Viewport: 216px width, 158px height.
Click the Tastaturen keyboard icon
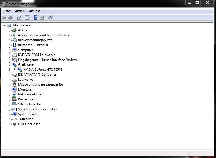tap(14, 119)
